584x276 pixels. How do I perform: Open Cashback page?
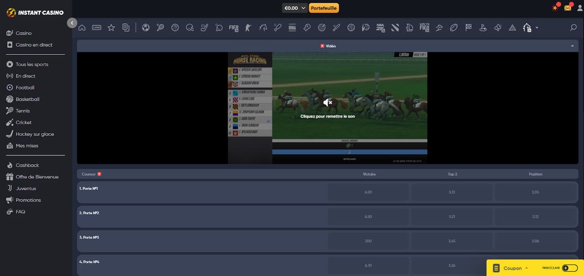27,165
